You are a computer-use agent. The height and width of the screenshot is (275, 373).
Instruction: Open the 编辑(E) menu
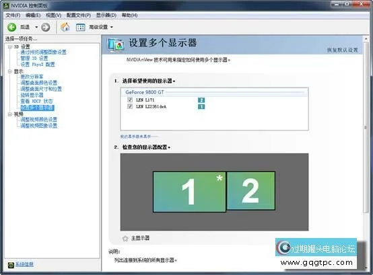33,15
